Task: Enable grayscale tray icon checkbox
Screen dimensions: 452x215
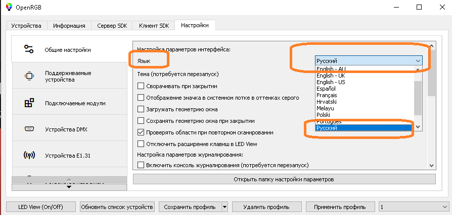Action: pos(141,98)
